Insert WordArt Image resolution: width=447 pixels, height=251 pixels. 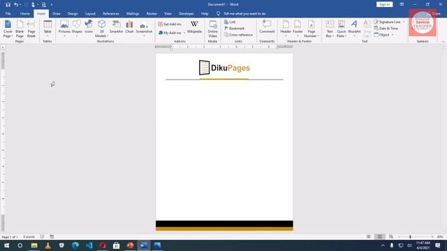point(354,29)
